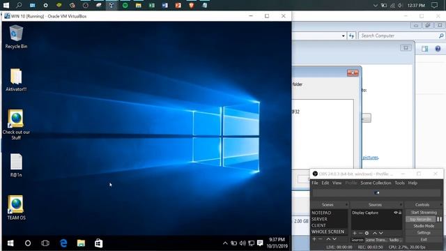The image size is (446, 251).
Task: Select Display Capture source in OBS
Action: [365, 213]
